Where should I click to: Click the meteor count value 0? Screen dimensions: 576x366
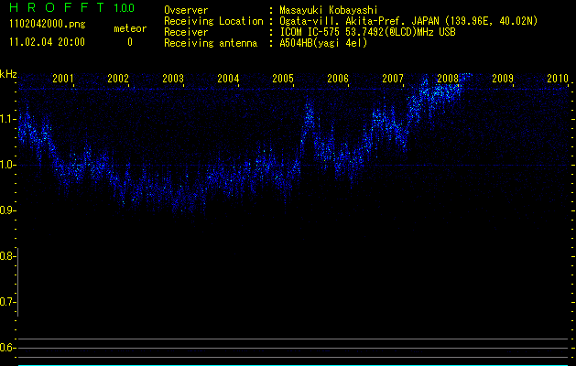coord(130,42)
